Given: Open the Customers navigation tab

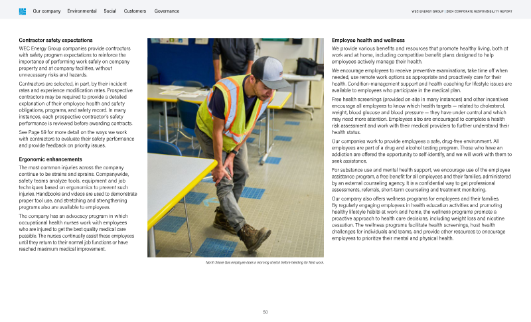Looking at the screenshot, I should [x=135, y=11].
